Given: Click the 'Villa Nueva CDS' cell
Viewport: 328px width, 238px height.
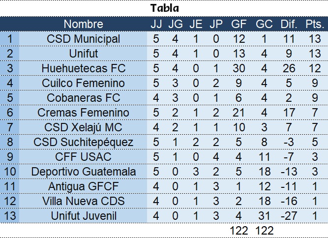Looking at the screenshot, I should click(83, 201).
